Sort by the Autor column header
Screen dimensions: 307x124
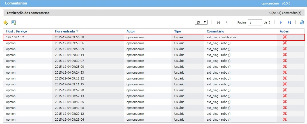131,31
